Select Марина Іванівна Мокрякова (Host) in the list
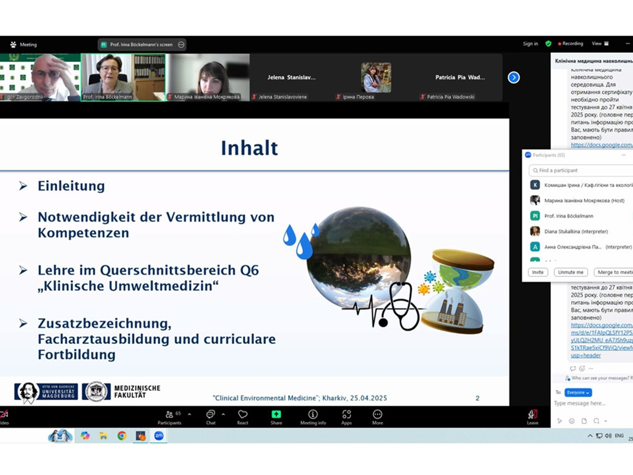This screenshot has height=475, width=633. pyautogui.click(x=581, y=200)
